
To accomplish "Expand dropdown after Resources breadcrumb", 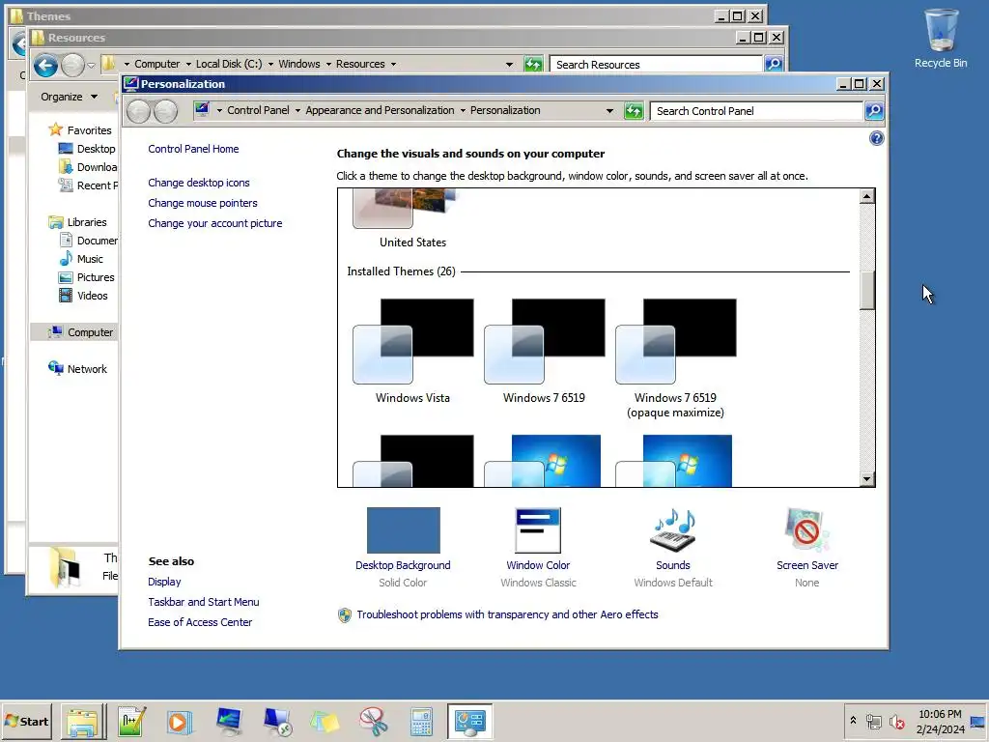I will click(393, 64).
